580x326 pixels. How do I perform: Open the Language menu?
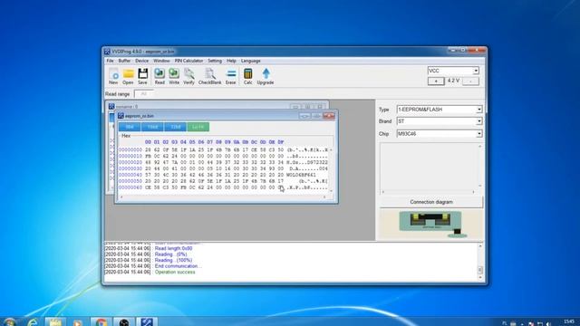(250, 61)
